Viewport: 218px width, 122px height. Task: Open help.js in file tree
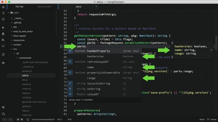coord(26,111)
